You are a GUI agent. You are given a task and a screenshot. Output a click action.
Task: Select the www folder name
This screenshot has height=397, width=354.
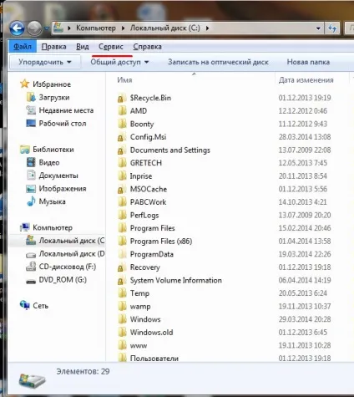click(x=139, y=345)
